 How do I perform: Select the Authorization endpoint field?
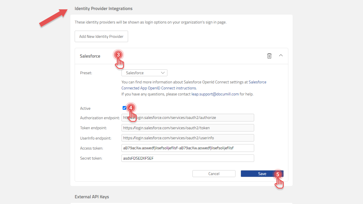pos(188,117)
